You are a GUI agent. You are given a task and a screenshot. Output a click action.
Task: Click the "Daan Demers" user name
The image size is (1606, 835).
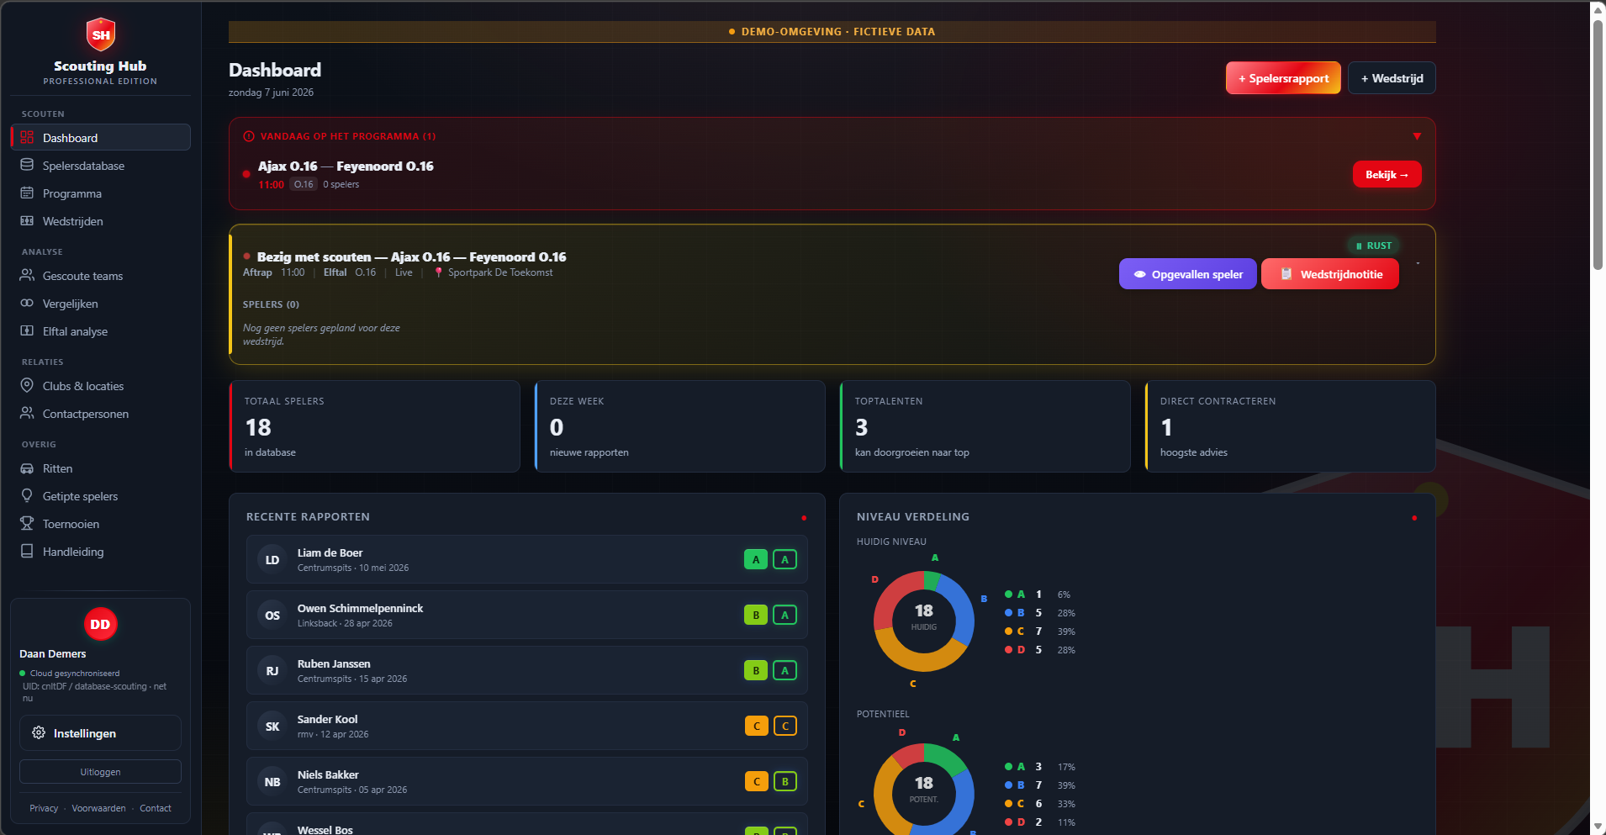(53, 654)
